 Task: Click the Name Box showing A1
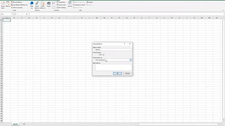[6, 14]
